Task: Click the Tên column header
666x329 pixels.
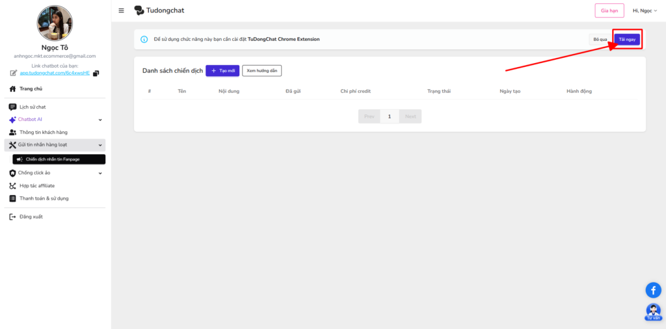Action: (x=182, y=91)
